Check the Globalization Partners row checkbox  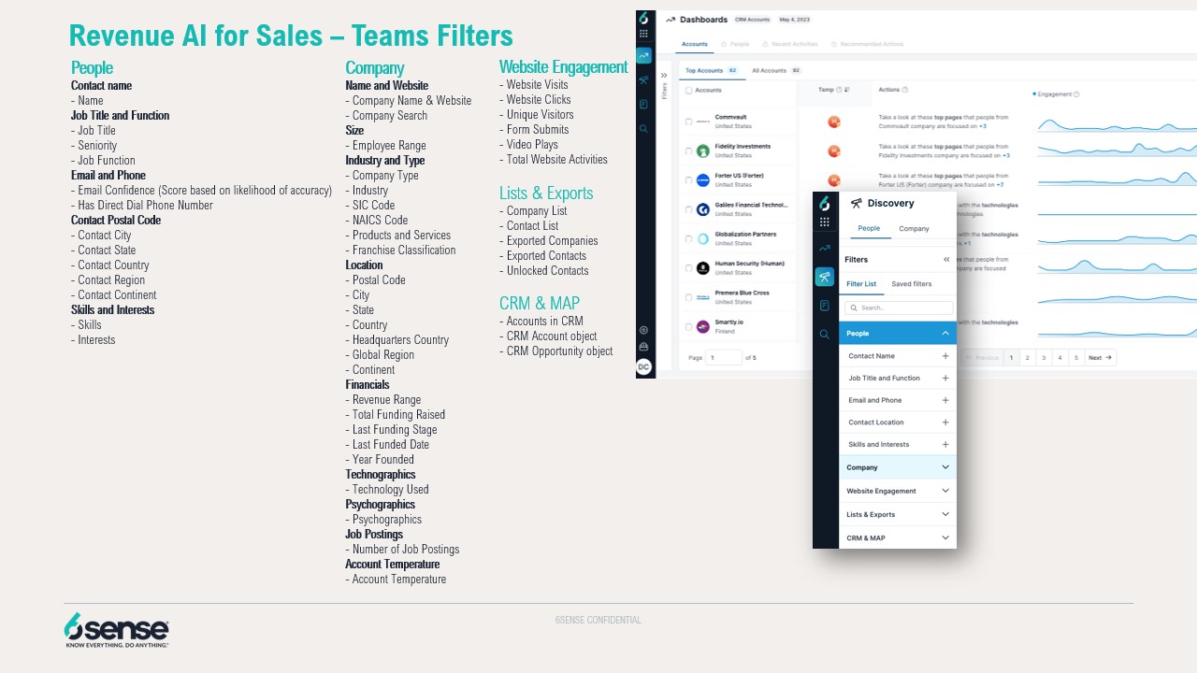[x=689, y=238]
